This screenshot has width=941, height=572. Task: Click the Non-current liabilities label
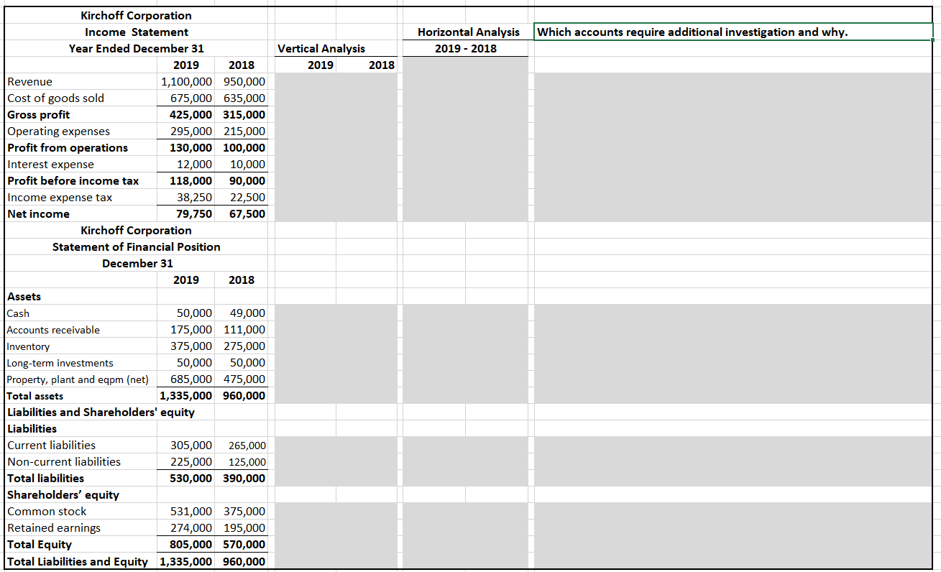64,462
